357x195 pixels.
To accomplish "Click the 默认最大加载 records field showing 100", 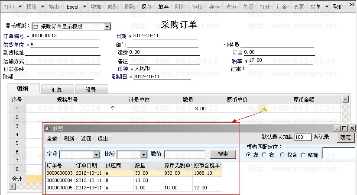I will tap(302, 137).
